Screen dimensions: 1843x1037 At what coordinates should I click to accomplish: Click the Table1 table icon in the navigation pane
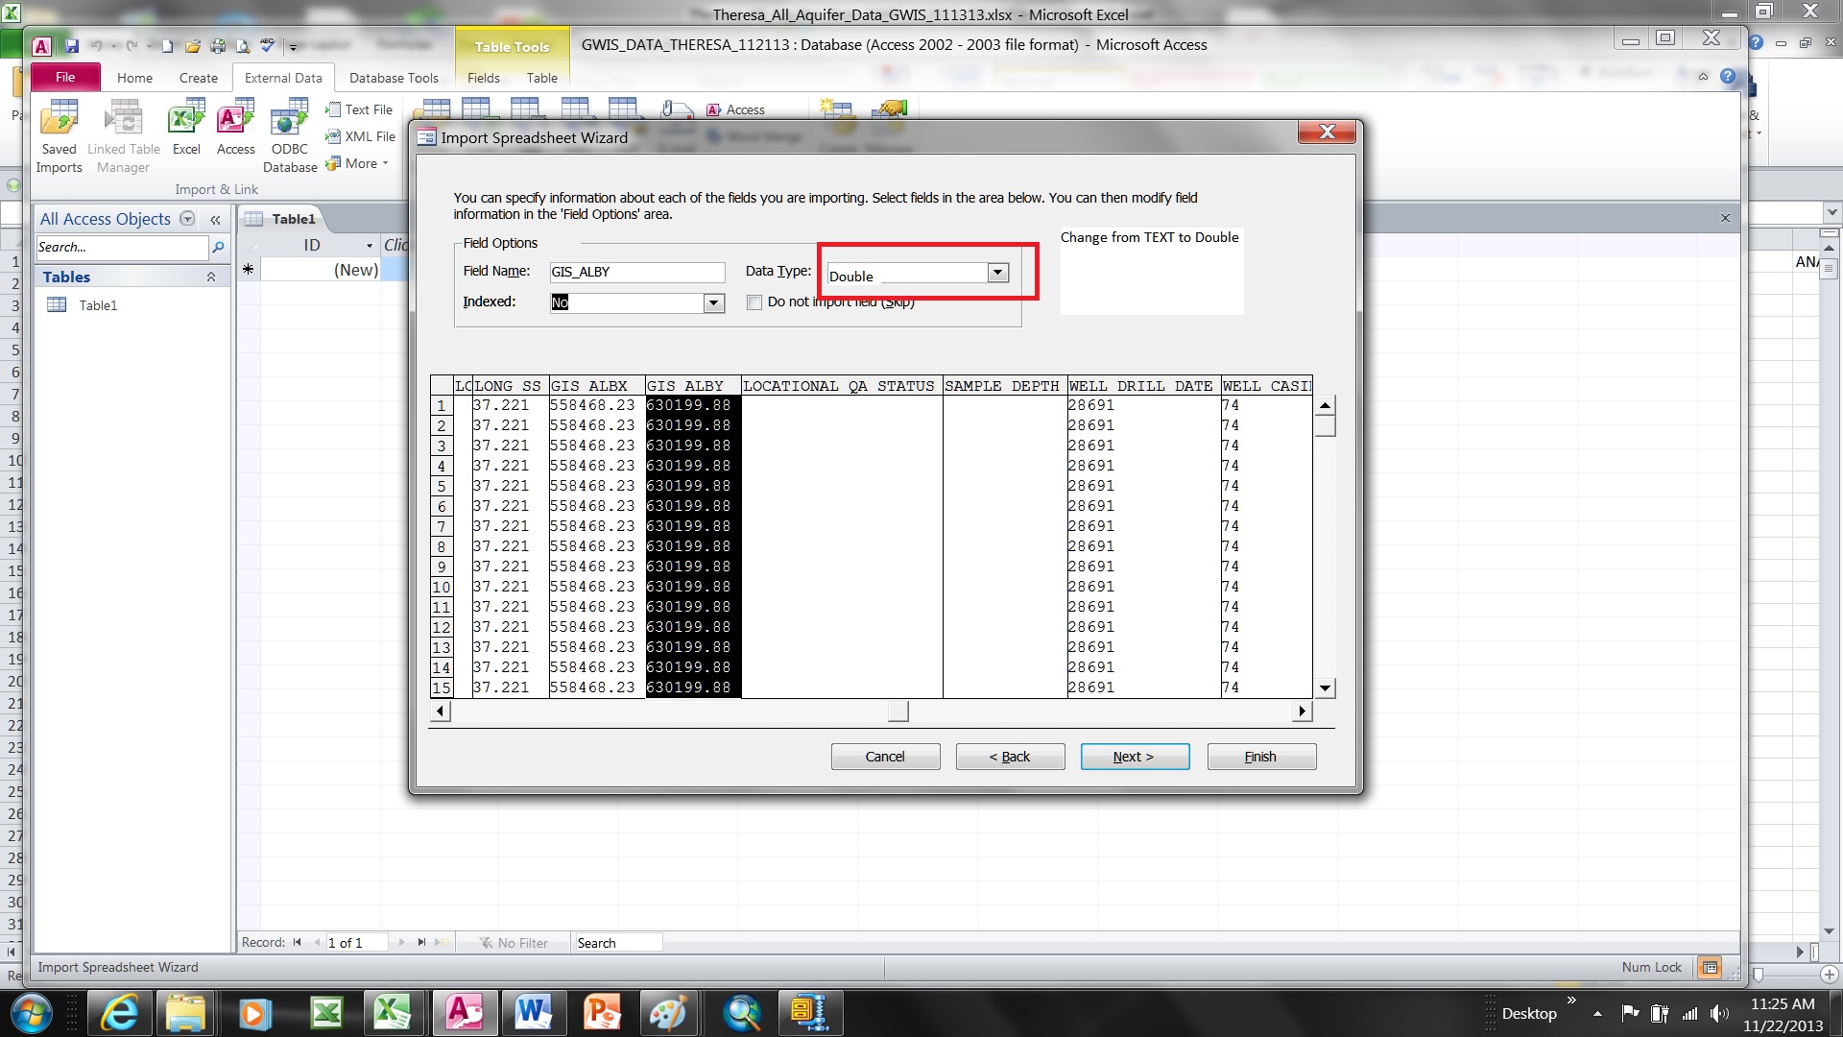57,305
